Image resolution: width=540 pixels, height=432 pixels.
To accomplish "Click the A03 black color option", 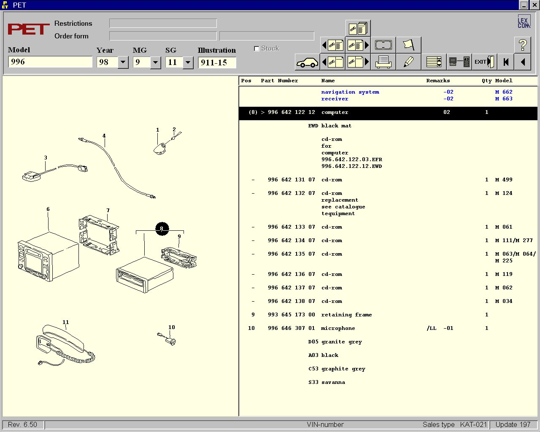I will tap(323, 355).
